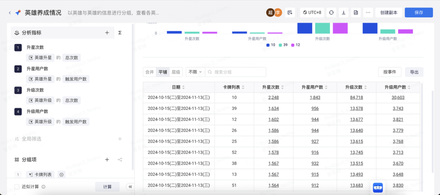This screenshot has width=440, height=195.
Task: Click the rocket report icon
Action: tap(18, 13)
